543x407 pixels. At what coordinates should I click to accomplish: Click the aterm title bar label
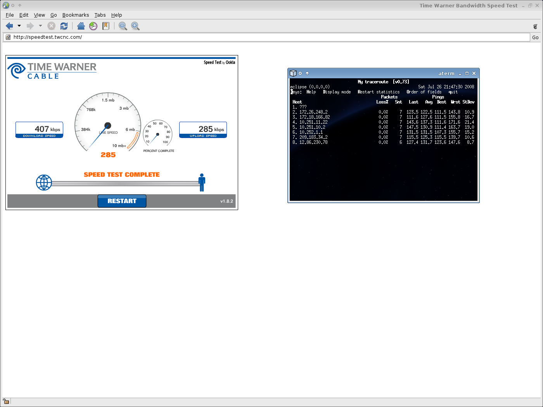click(x=446, y=73)
